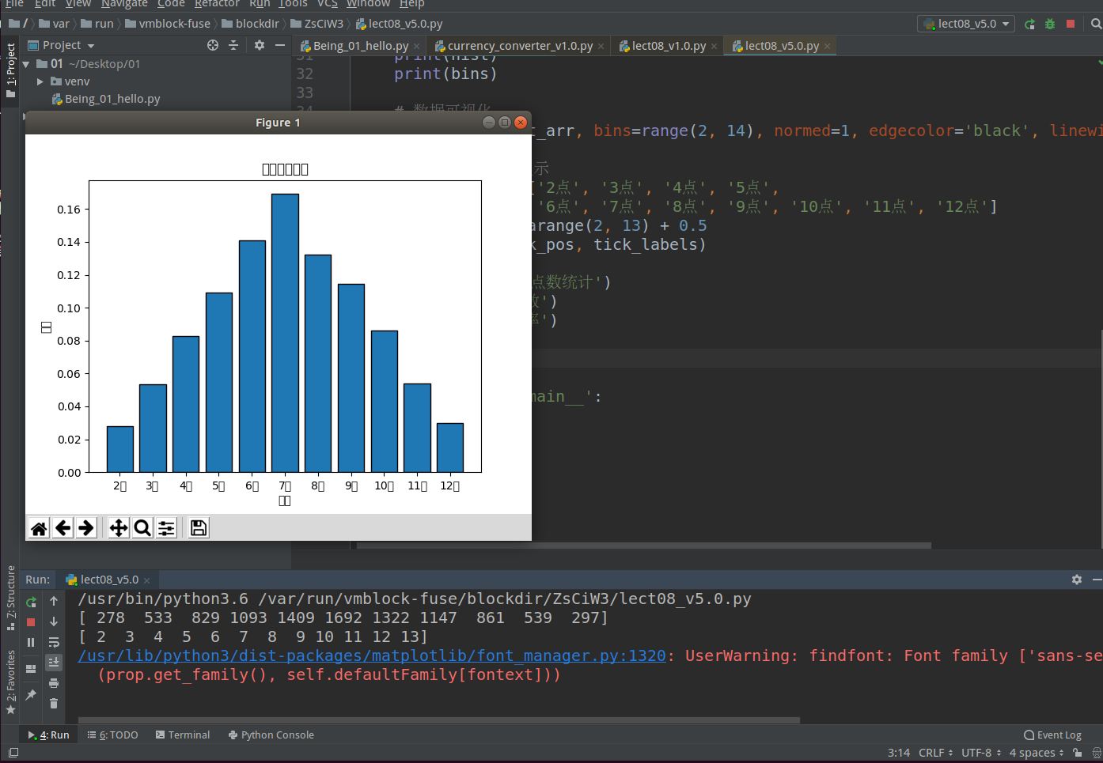Select the Pan axes tool in Figure 1

click(x=119, y=528)
